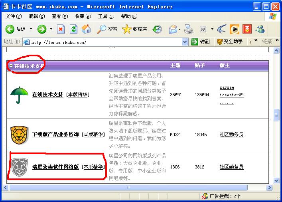Click the post count 136694
Viewport: 282px width, 202px height.
(x=202, y=95)
